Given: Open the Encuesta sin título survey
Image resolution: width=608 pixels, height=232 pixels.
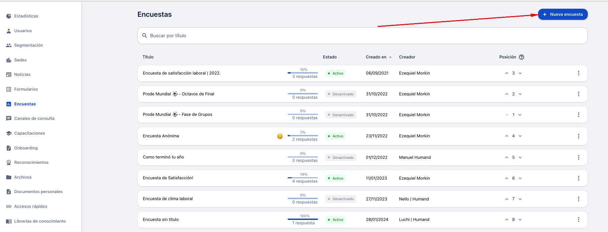Looking at the screenshot, I should [161, 220].
